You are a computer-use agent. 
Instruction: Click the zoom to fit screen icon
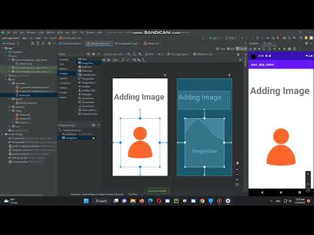237,185
